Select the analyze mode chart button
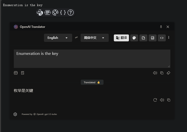 pos(152,38)
